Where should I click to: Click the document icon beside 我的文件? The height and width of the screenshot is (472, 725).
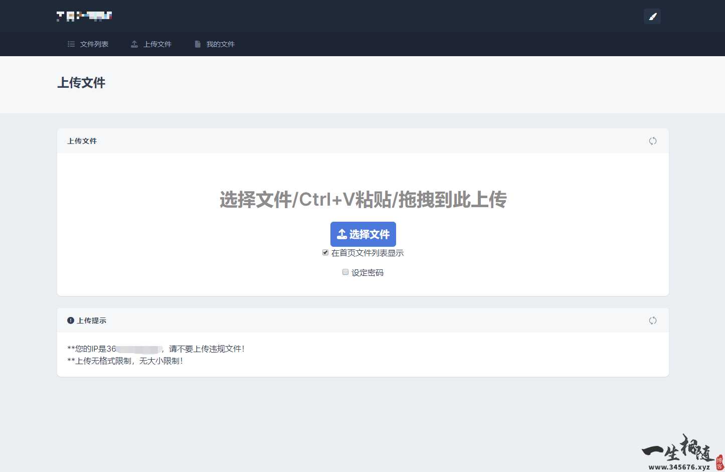pos(197,44)
